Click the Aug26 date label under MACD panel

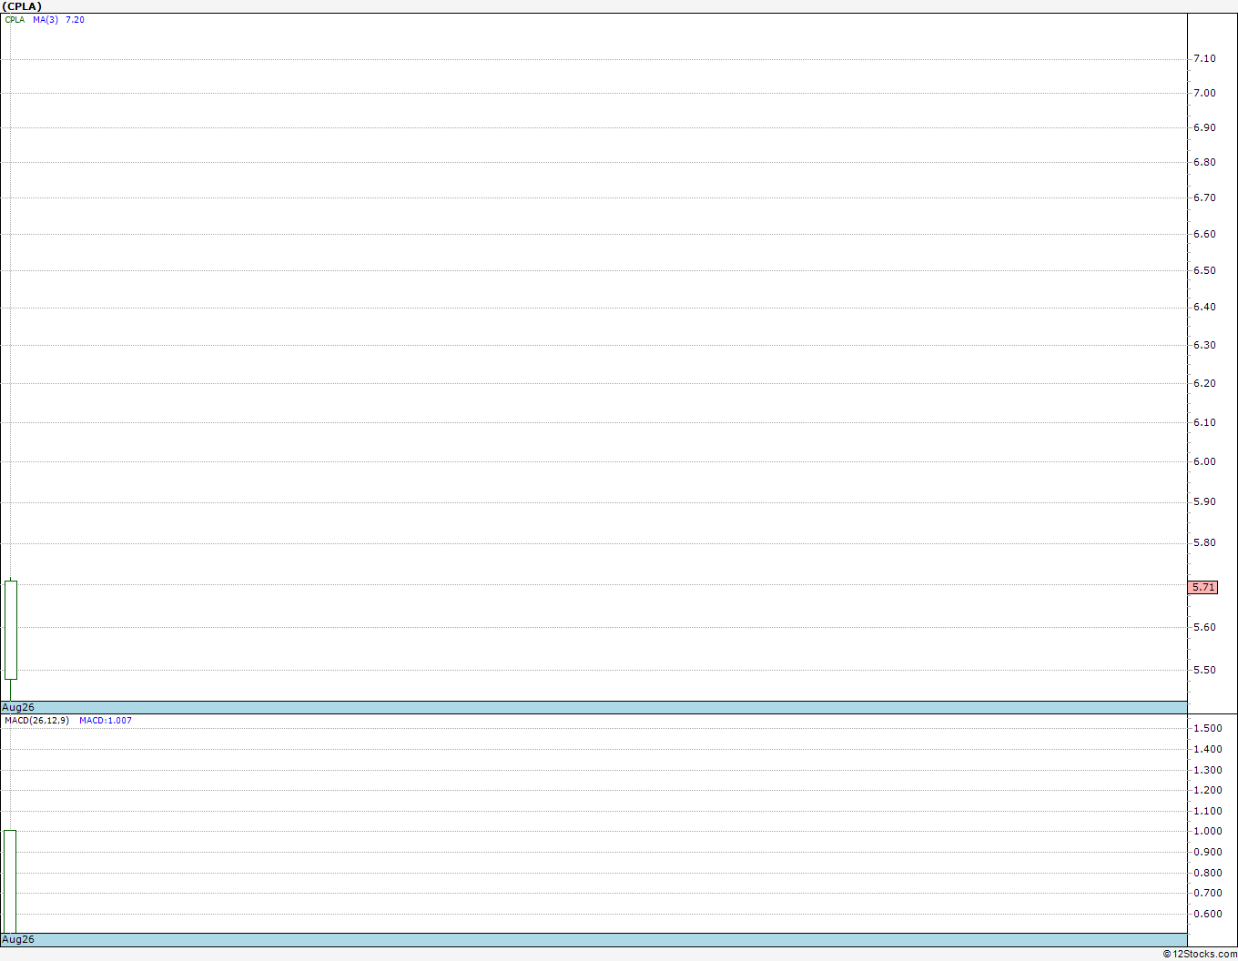point(18,939)
